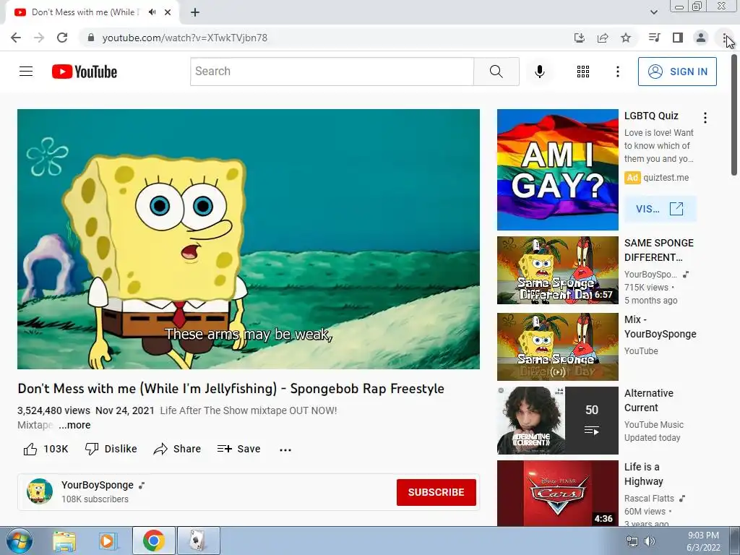Open the Solitaire cards taskbar app
Screen dimensions: 740x555
198,541
